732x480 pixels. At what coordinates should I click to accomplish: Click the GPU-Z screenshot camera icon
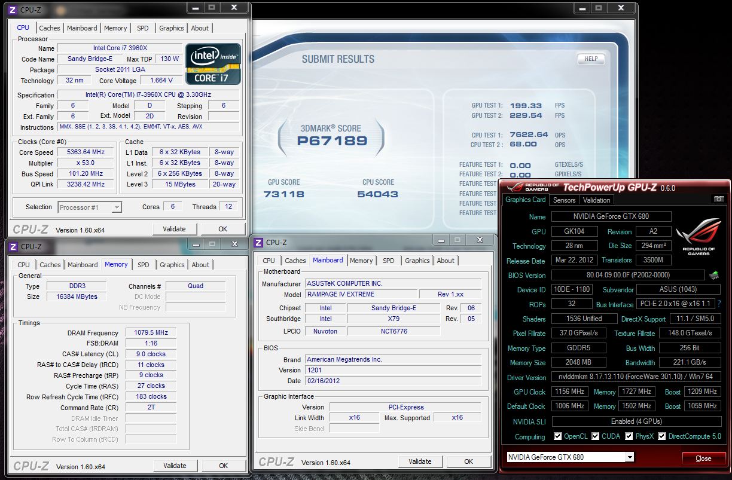(718, 199)
